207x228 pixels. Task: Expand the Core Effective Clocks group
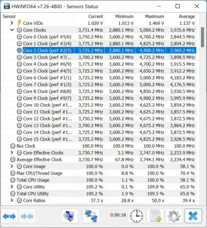(x=12, y=153)
